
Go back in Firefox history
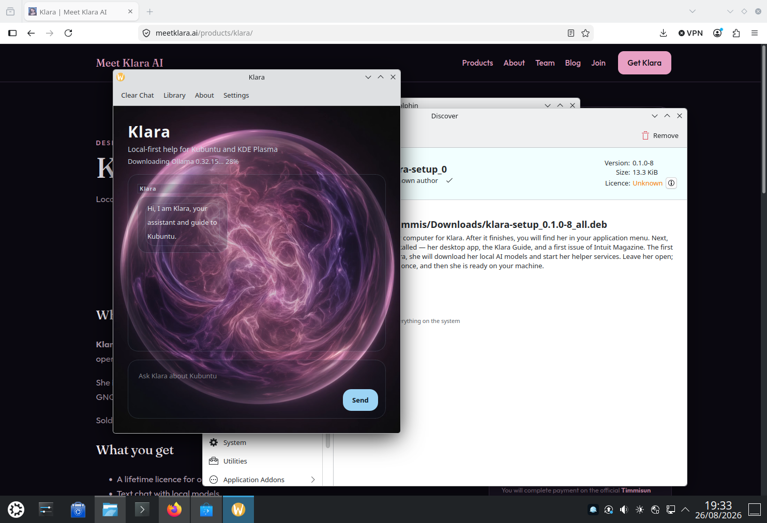click(x=31, y=33)
